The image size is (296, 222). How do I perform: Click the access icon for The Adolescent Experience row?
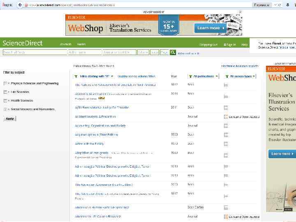point(226,185)
